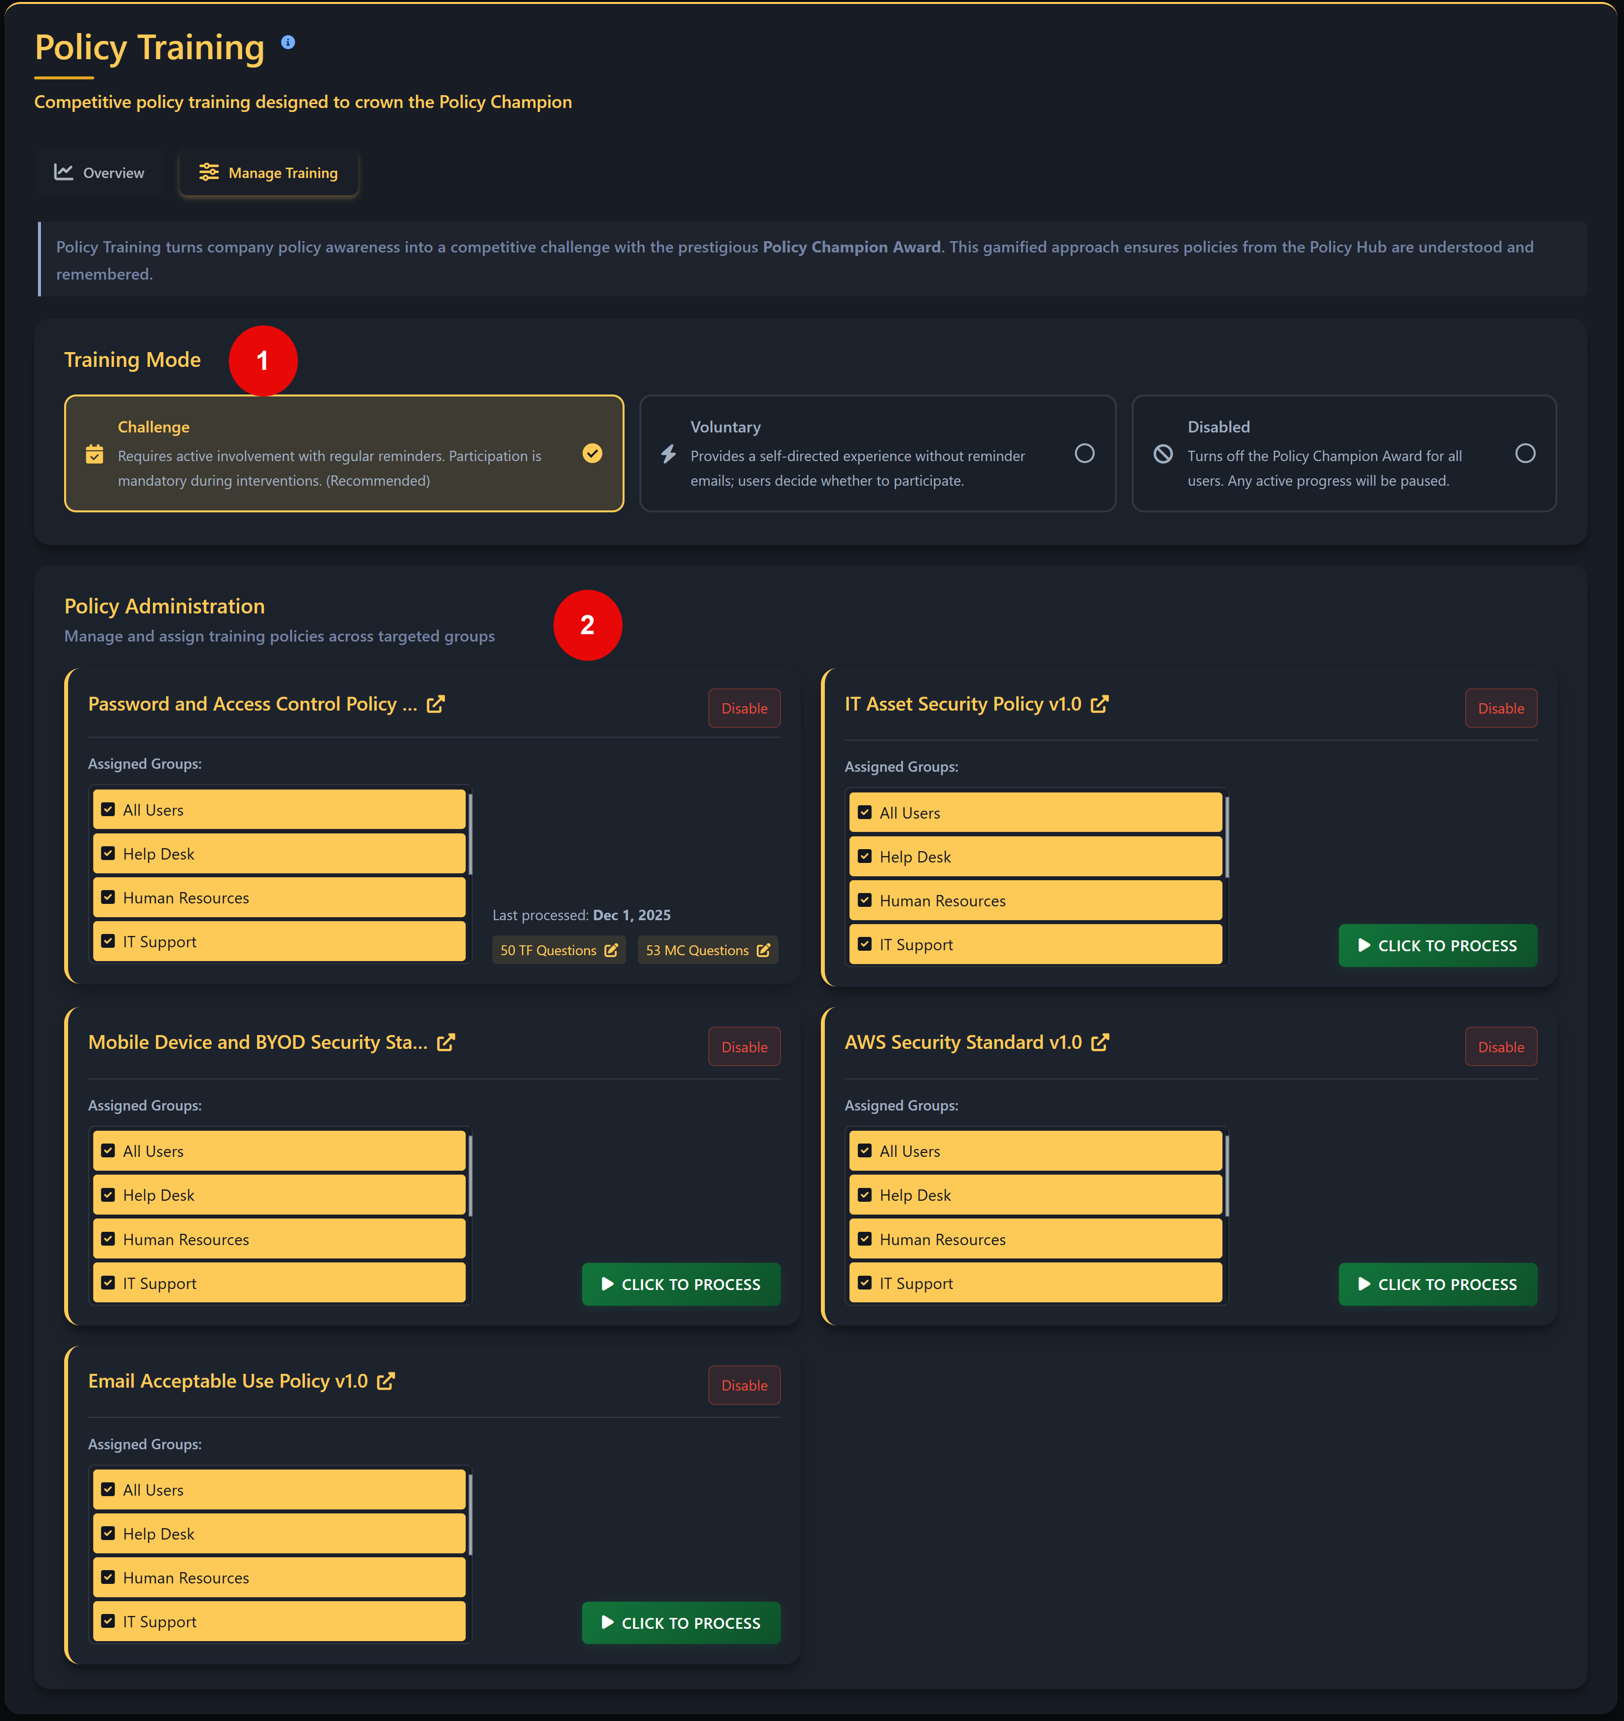Open Email Acceptable Use Policy external link
The image size is (1624, 1721).
pyautogui.click(x=387, y=1381)
